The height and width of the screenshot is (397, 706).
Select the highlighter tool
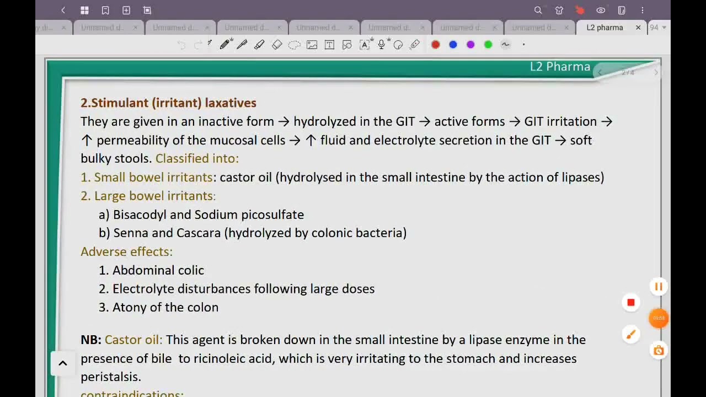(259, 45)
